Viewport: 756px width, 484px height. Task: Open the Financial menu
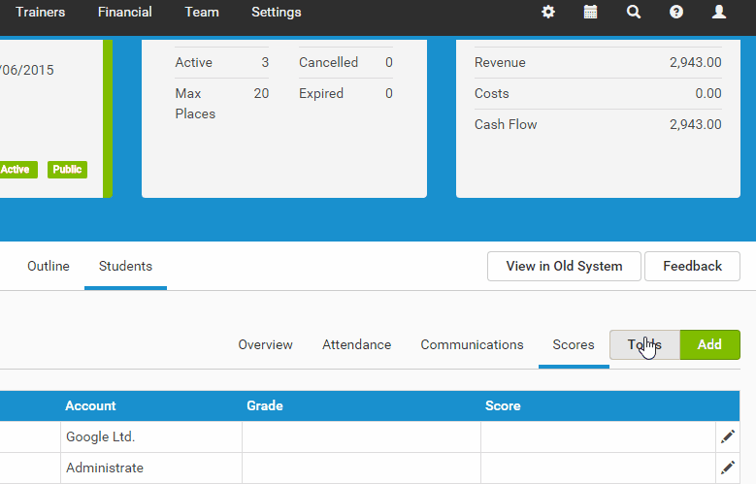(x=125, y=12)
